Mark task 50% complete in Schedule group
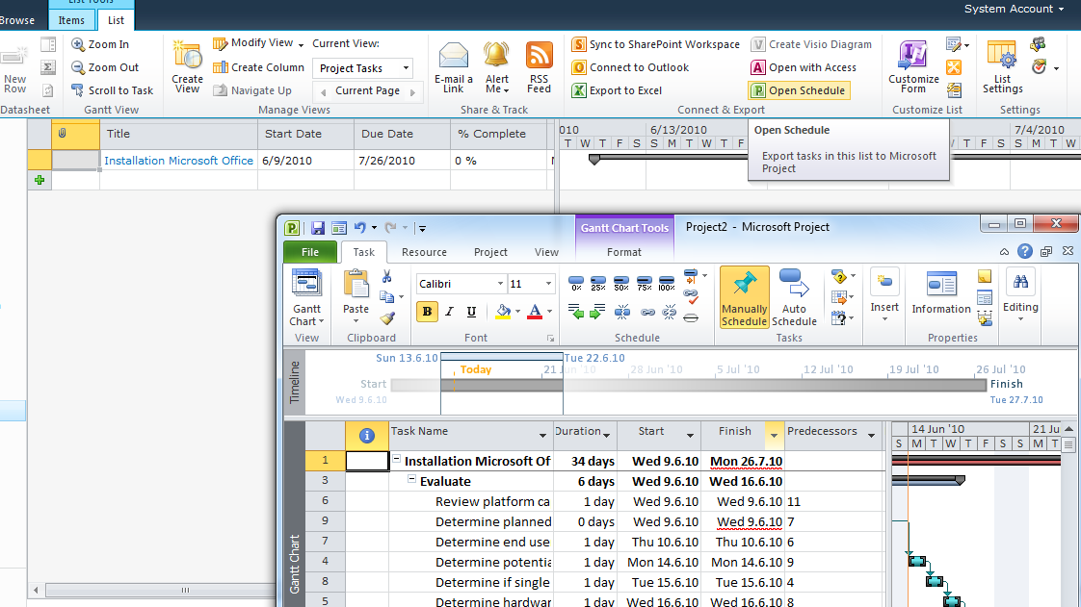The image size is (1081, 607). coord(621,283)
